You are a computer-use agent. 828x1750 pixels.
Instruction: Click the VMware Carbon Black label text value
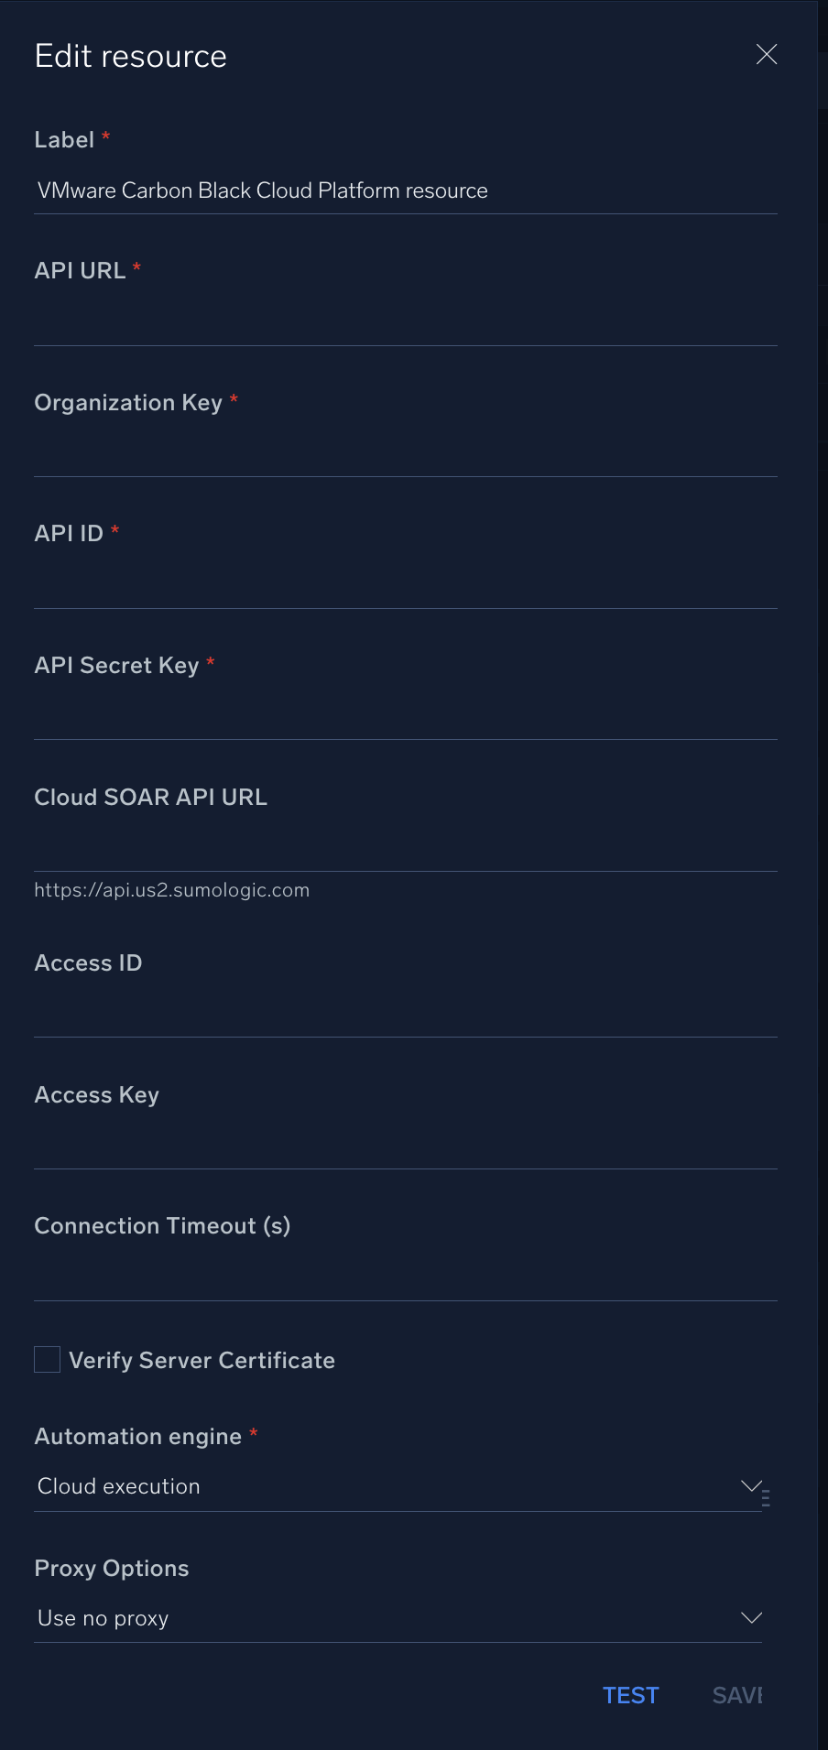(261, 190)
